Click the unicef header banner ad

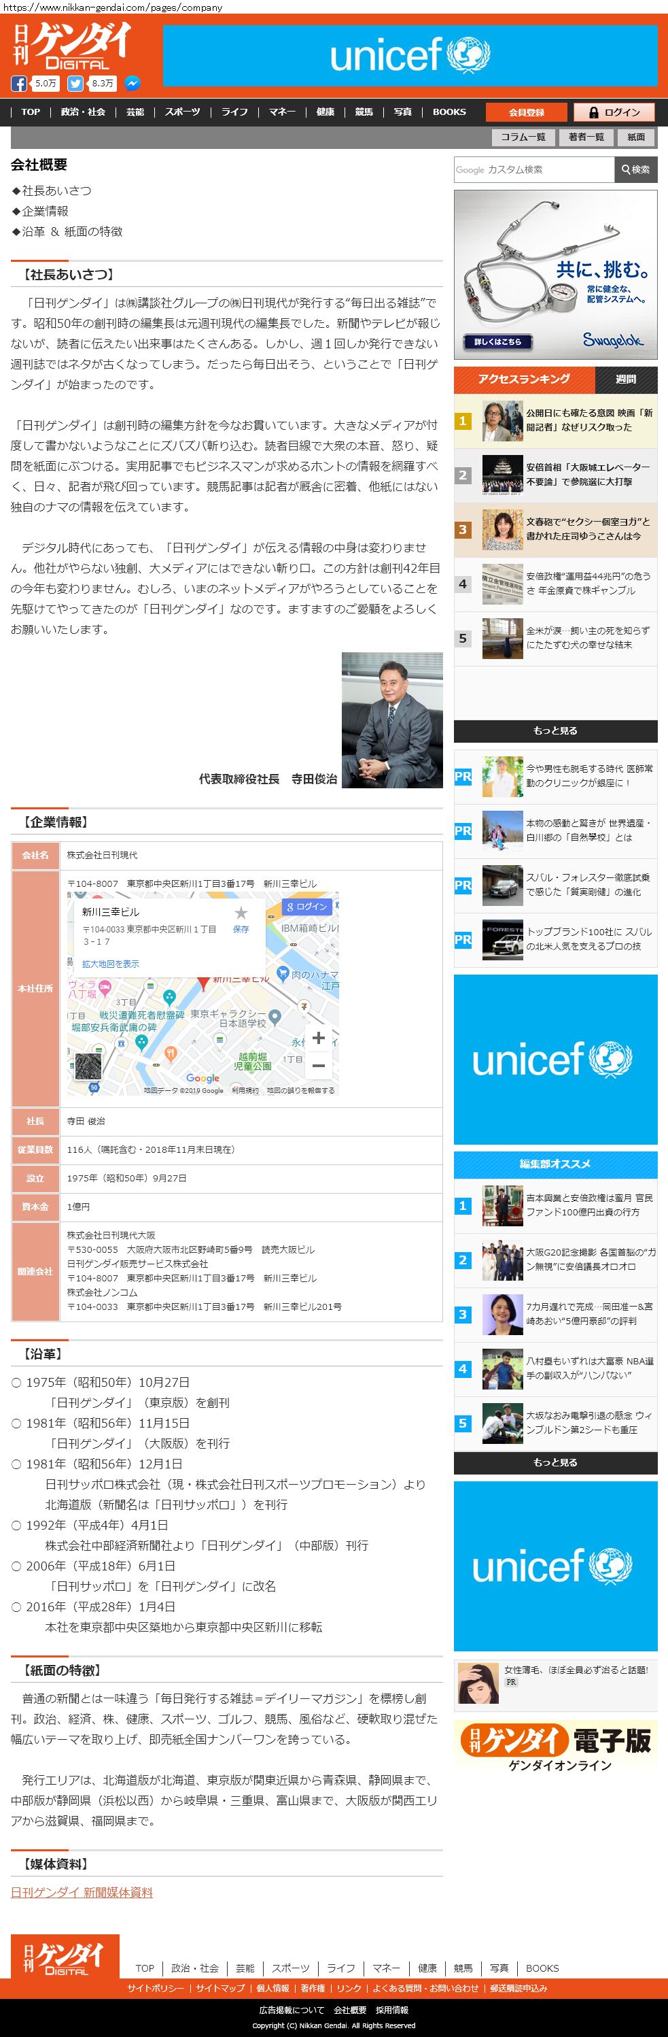(410, 55)
